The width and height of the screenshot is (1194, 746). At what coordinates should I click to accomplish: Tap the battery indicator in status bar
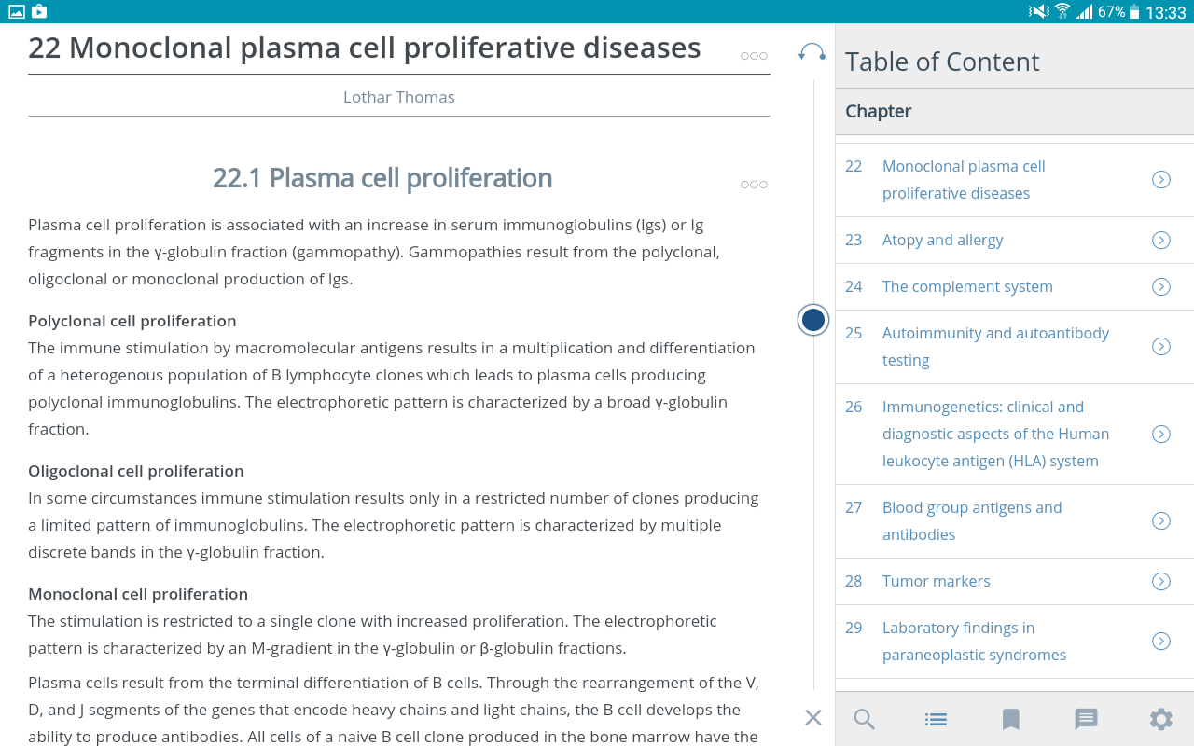coord(1134,12)
